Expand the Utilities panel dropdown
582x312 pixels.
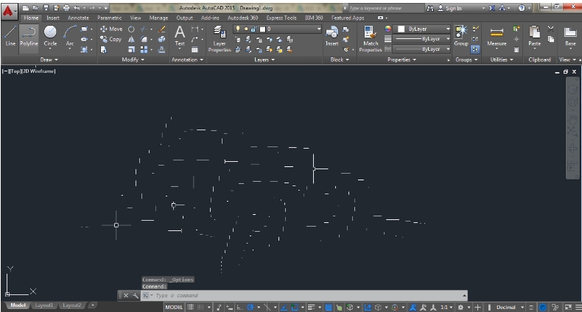502,60
